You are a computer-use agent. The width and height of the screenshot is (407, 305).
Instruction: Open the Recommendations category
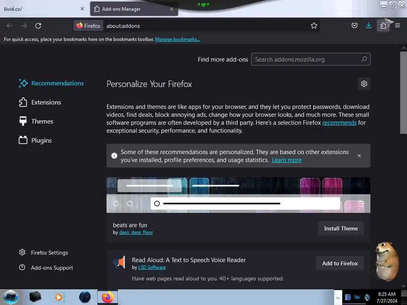51,83
